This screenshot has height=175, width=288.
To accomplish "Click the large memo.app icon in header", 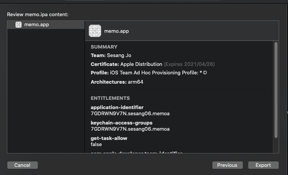I will tap(95, 31).
